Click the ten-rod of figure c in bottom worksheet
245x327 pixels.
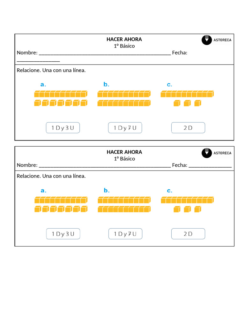(x=187, y=200)
